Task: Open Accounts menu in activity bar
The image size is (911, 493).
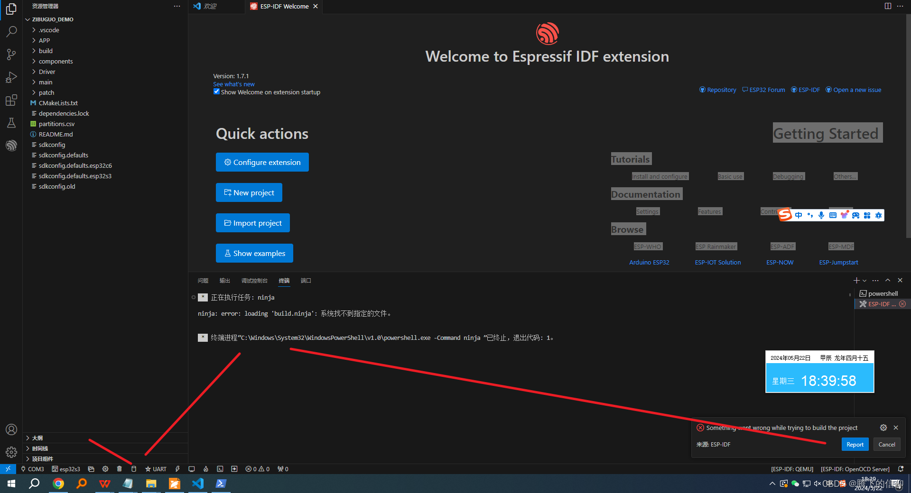Action: pos(11,429)
